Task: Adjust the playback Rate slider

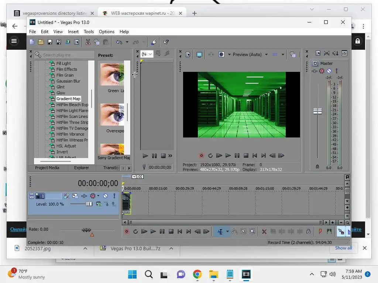Action: click(86, 230)
